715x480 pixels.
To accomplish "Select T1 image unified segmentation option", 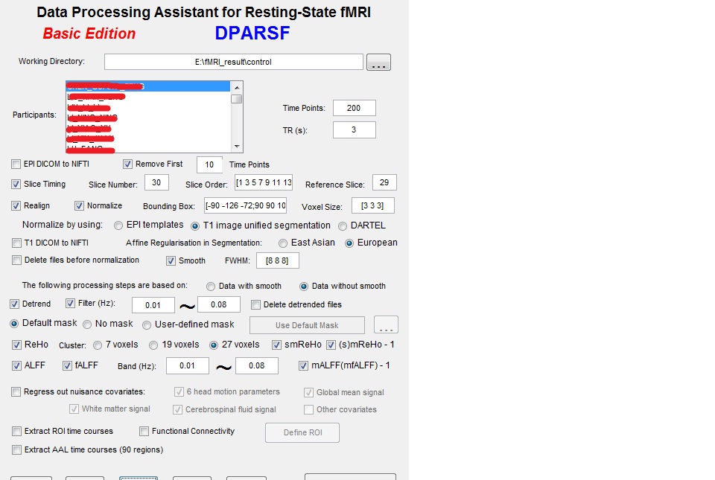I will click(195, 226).
